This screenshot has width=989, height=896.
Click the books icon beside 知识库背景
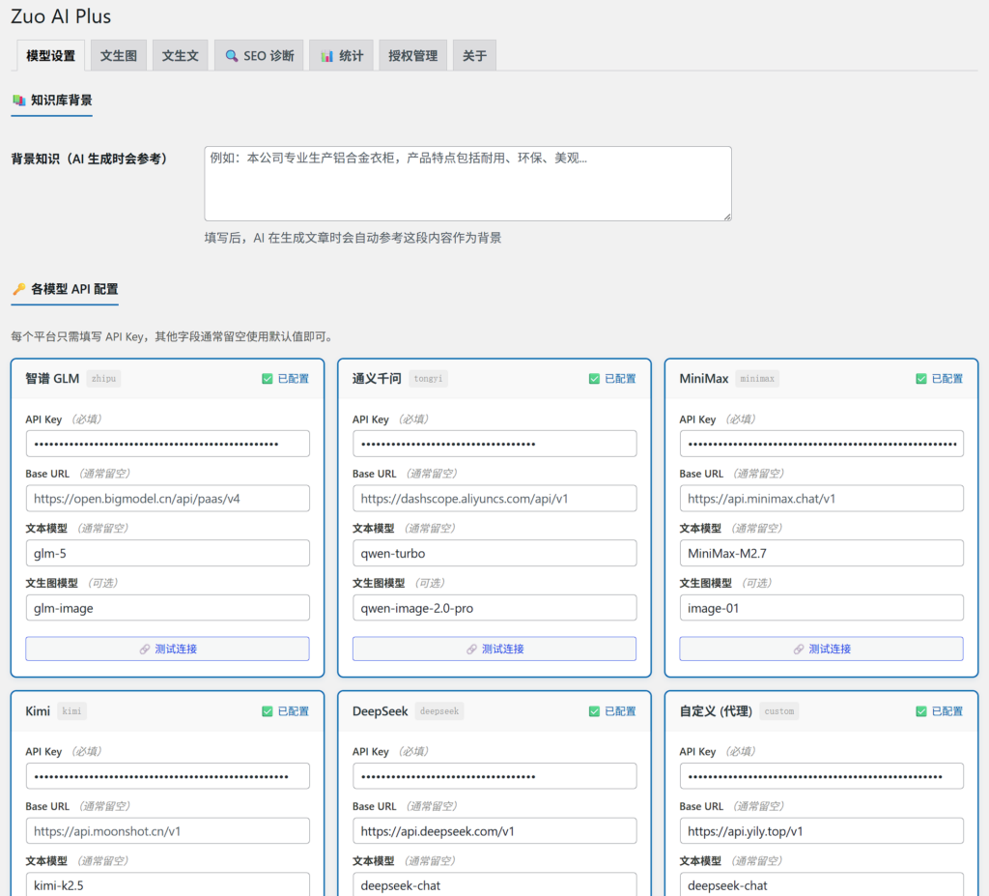pyautogui.click(x=18, y=100)
